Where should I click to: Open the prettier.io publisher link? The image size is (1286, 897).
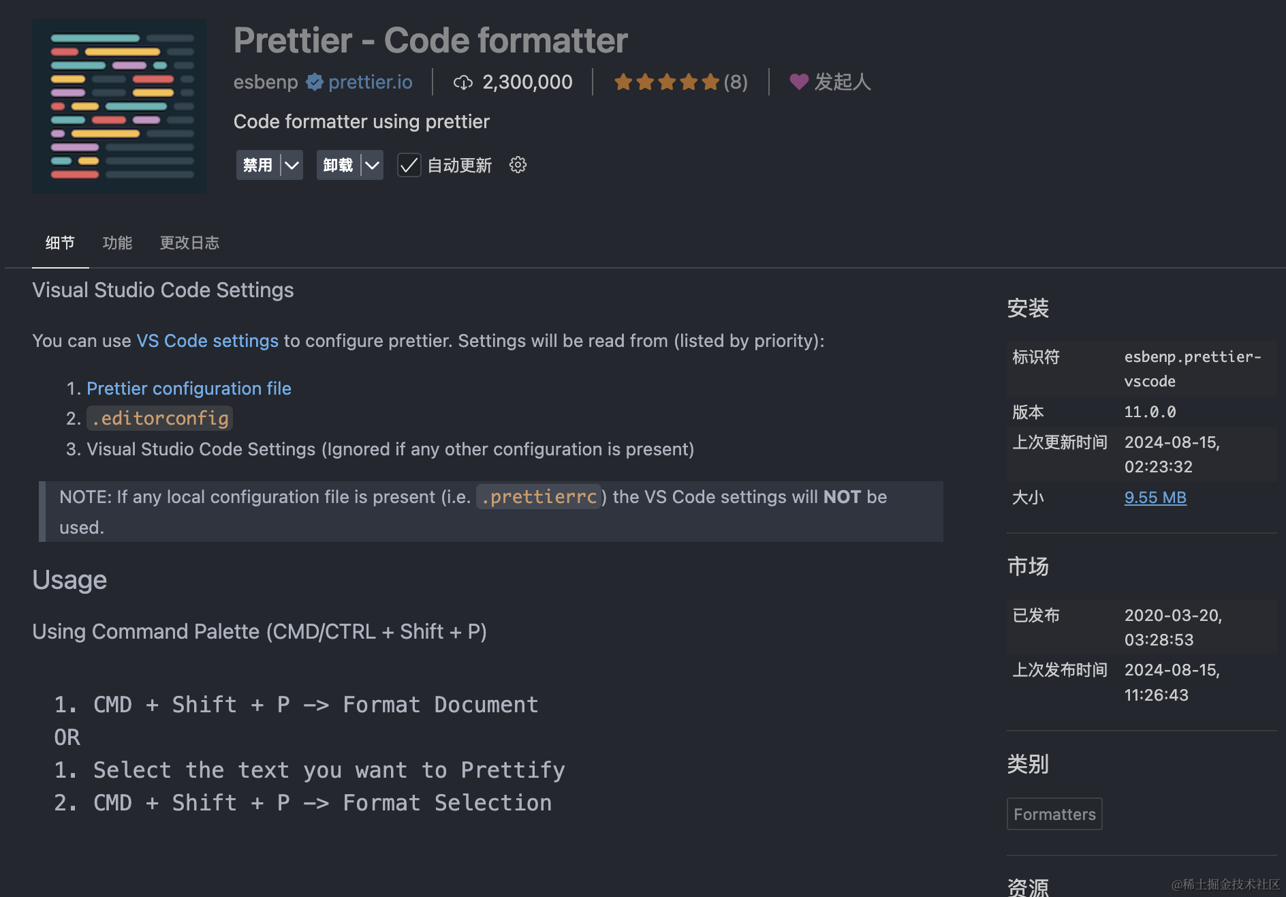pyautogui.click(x=370, y=82)
